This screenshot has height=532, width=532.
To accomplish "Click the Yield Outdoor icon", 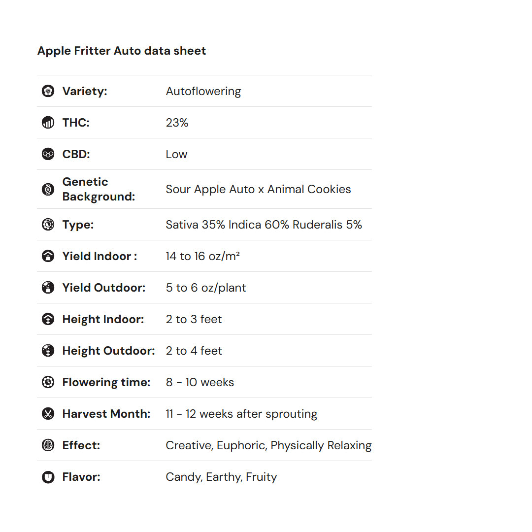I will [48, 288].
